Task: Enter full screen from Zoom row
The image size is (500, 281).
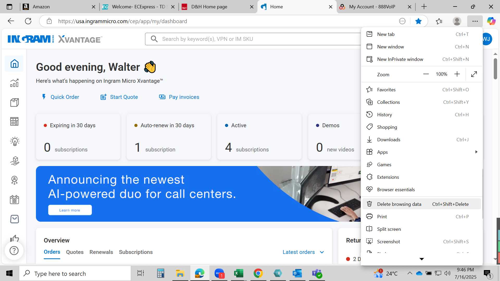Action: [x=474, y=74]
